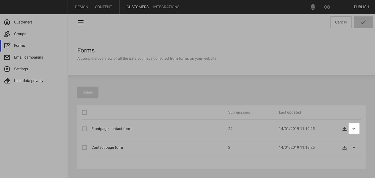Expand the Frontpage contact form row
Image resolution: width=375 pixels, height=178 pixels.
(354, 129)
